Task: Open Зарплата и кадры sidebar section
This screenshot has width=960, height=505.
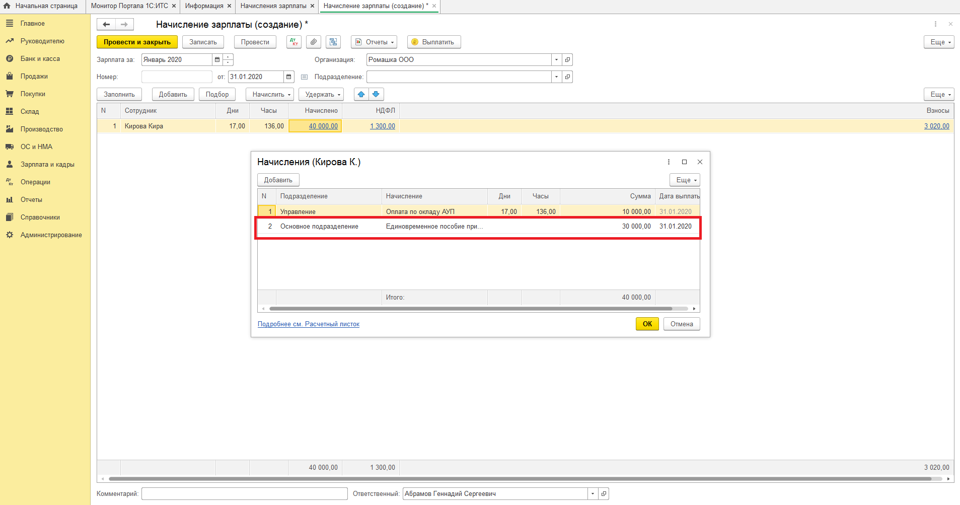Action: pyautogui.click(x=47, y=165)
